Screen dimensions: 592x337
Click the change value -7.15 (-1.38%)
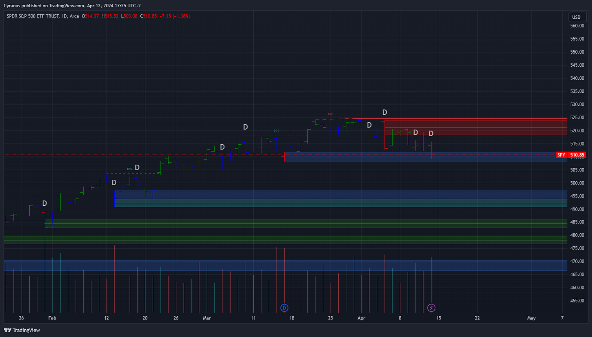(x=175, y=16)
